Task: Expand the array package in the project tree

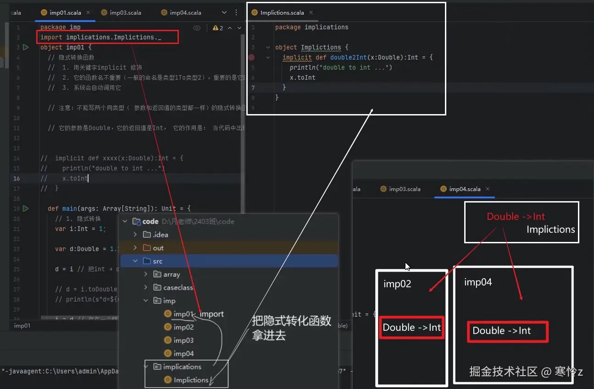Action: coord(146,274)
